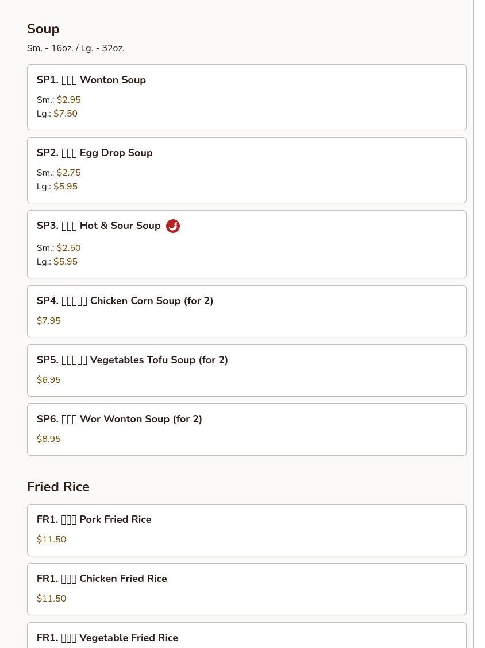Click Hot & Sour Soup small price $2.50

[69, 247]
